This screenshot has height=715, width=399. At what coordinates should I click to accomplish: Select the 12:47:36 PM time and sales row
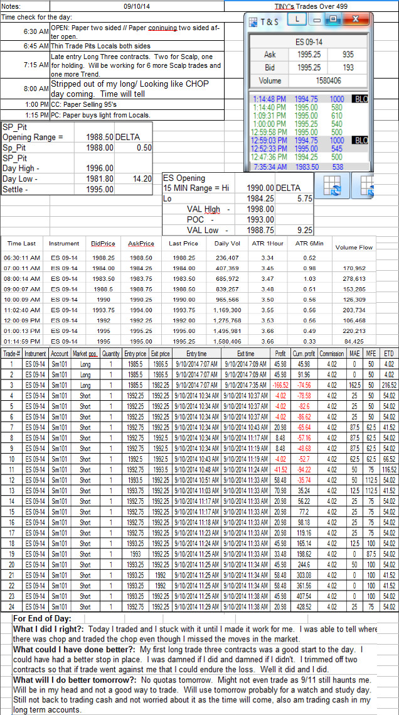310,156
